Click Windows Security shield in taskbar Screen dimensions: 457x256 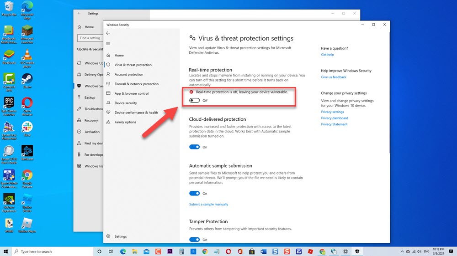pos(357,251)
